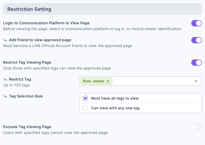Click the 'Role: dealer' tag chip
The height and width of the screenshot is (145, 205).
click(96, 81)
